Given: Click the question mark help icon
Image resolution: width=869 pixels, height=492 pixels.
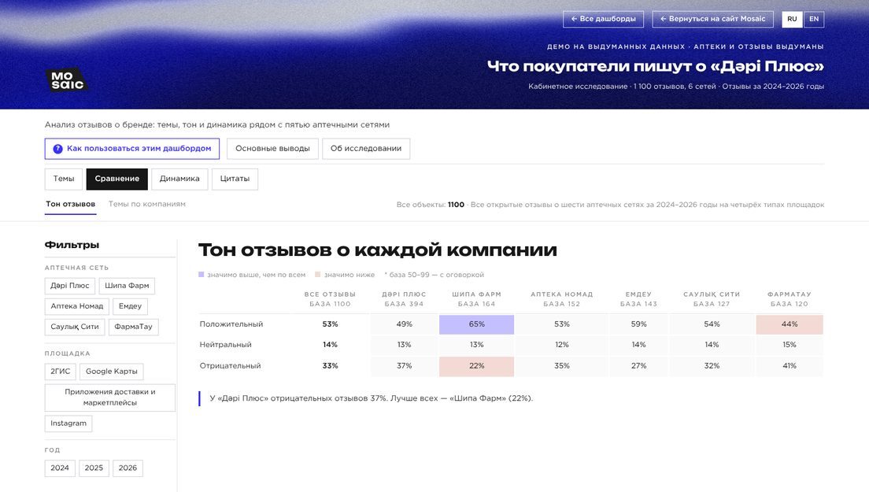Looking at the screenshot, I should pyautogui.click(x=57, y=149).
